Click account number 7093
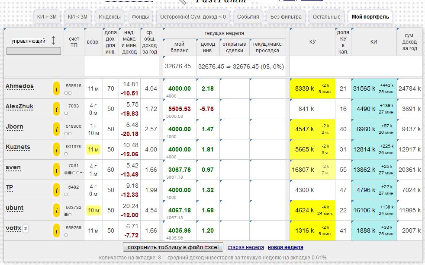Viewport: 425px width, 265px height. point(74,106)
